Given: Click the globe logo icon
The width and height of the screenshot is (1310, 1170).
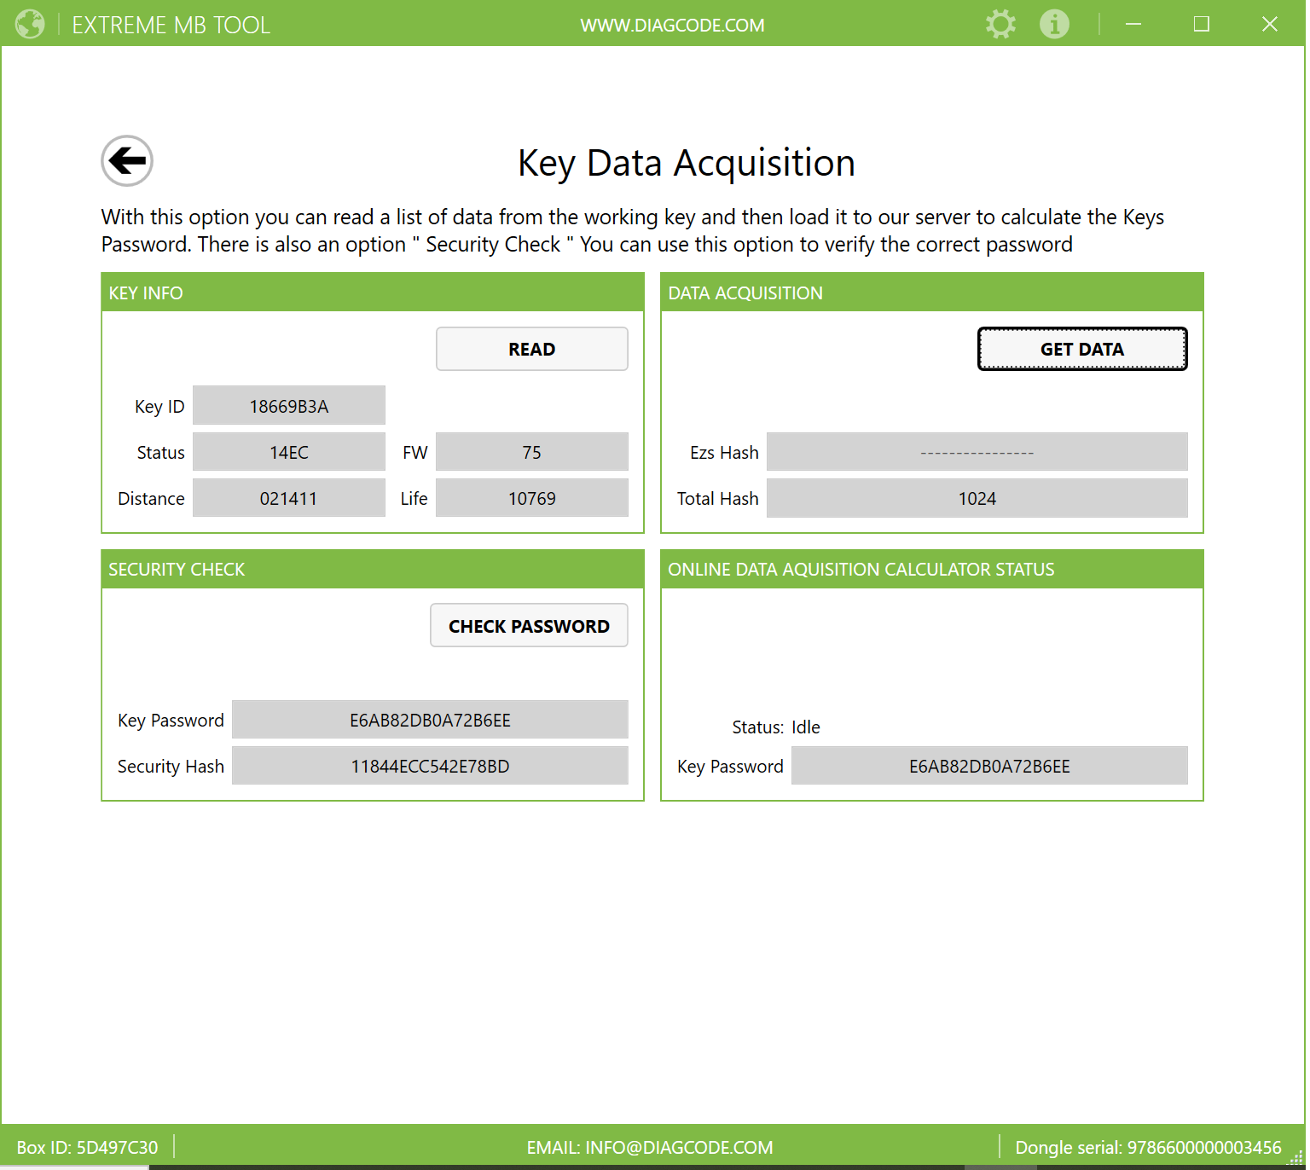Looking at the screenshot, I should click(x=30, y=24).
